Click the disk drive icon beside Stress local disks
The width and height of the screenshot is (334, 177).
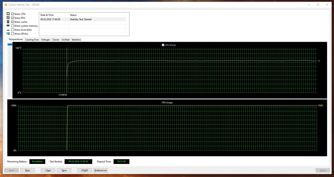8,30
